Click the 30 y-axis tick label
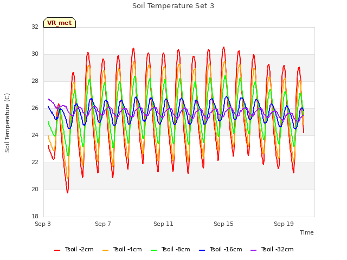The width and height of the screenshot is (347, 260). tap(35, 54)
